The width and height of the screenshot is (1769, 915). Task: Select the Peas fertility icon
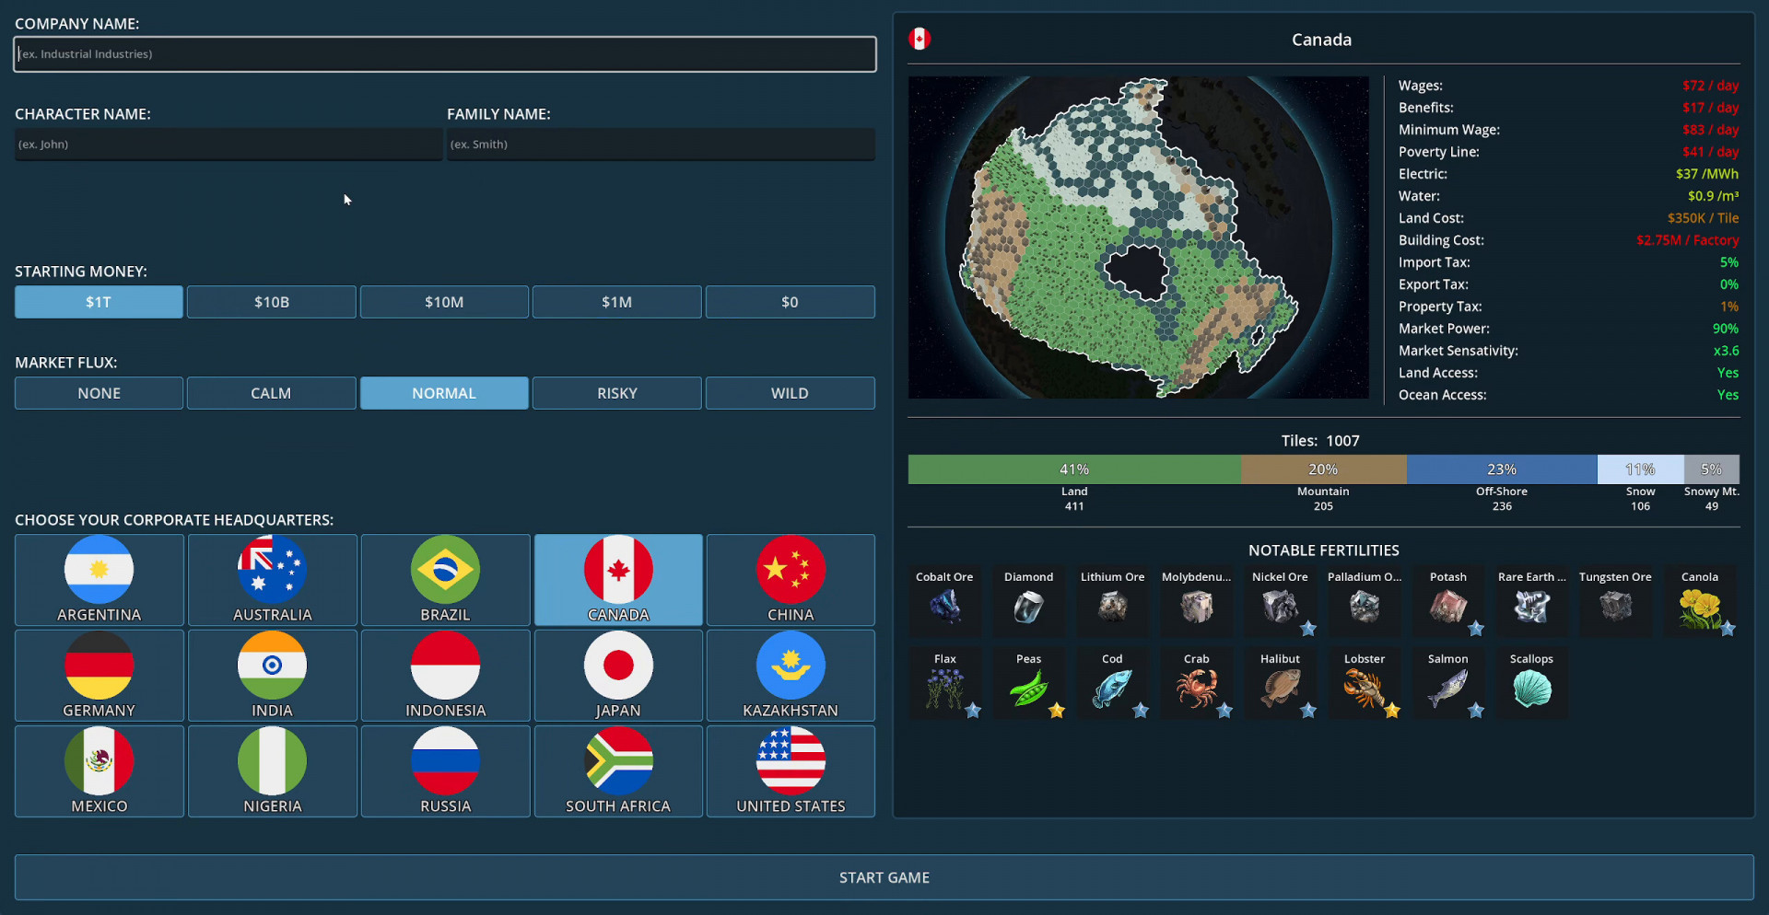pos(1028,689)
